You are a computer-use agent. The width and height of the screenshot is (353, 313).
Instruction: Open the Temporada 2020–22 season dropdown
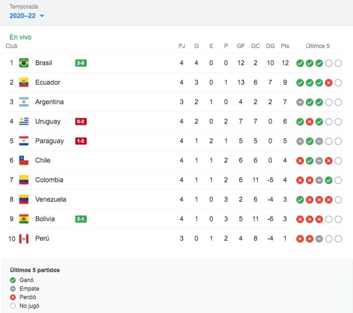click(x=26, y=16)
